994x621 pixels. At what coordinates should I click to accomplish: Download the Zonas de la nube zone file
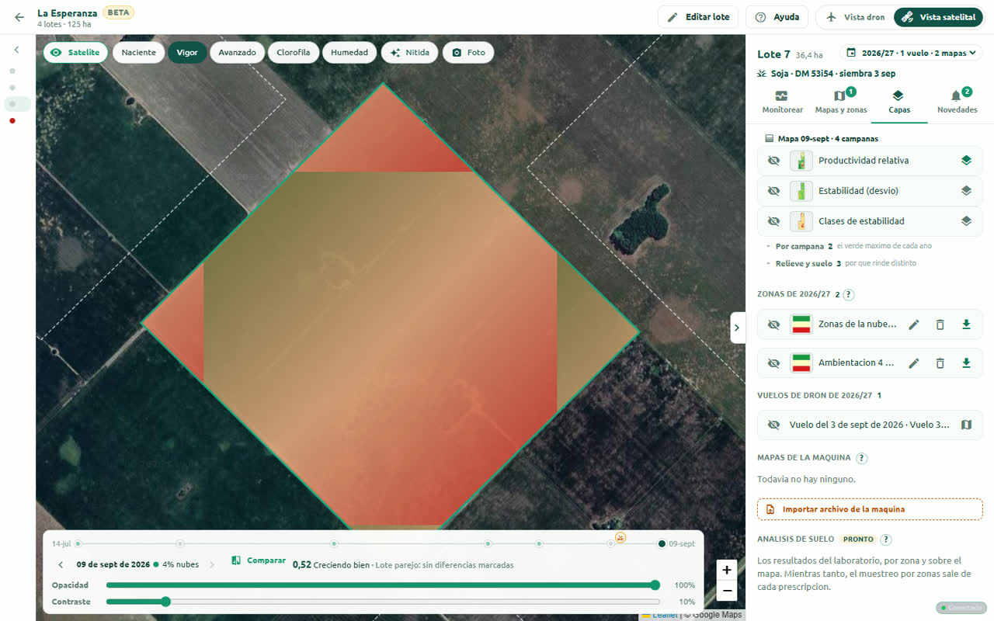966,324
